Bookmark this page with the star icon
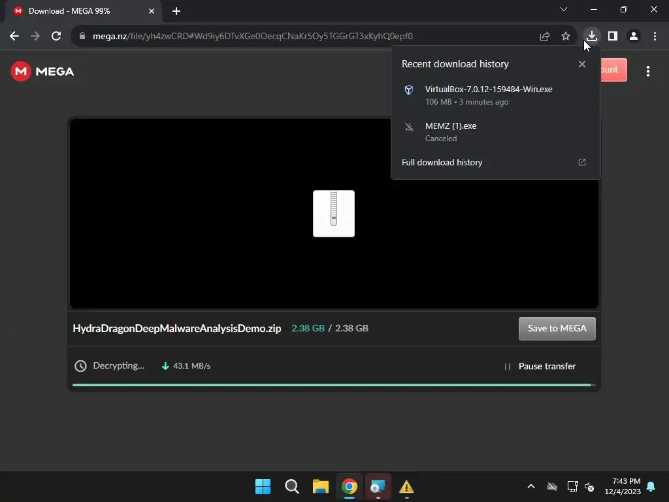 (x=566, y=37)
